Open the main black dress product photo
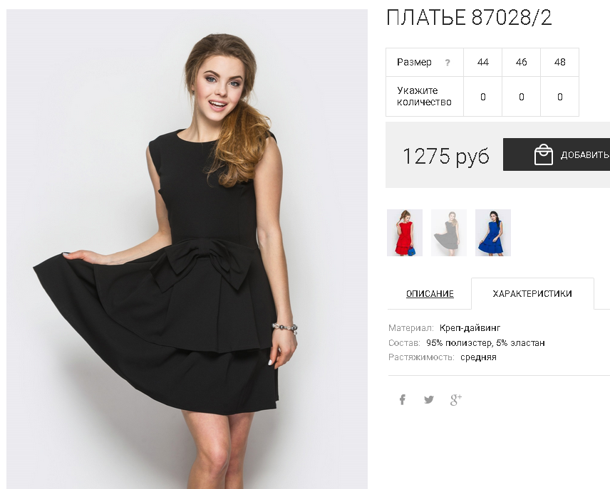This screenshot has height=489, width=610. (x=187, y=249)
